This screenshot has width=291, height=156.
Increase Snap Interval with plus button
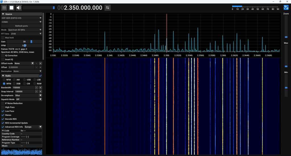click(x=40, y=92)
